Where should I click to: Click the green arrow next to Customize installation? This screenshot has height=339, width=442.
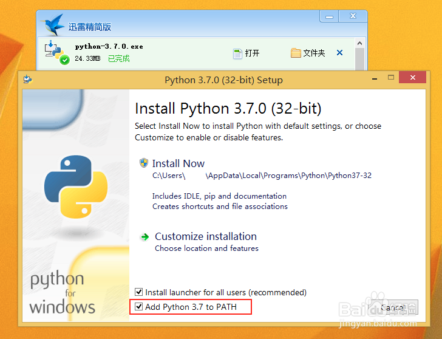click(x=145, y=237)
